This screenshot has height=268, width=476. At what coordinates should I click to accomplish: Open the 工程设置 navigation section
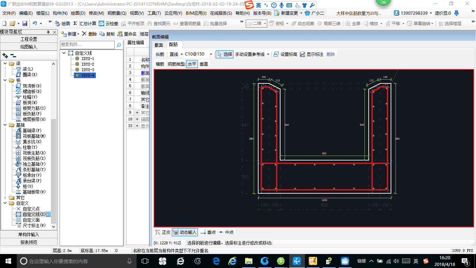(29, 39)
